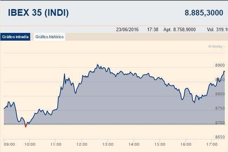Viewport: 228px width, 152px height.
Task: Select the 16:00 time axis label
Action: (x=186, y=144)
